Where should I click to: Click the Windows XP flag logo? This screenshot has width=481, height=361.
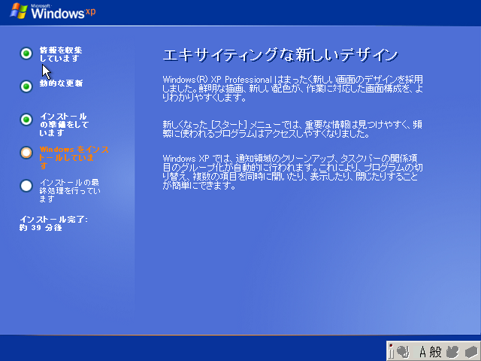coord(19,11)
